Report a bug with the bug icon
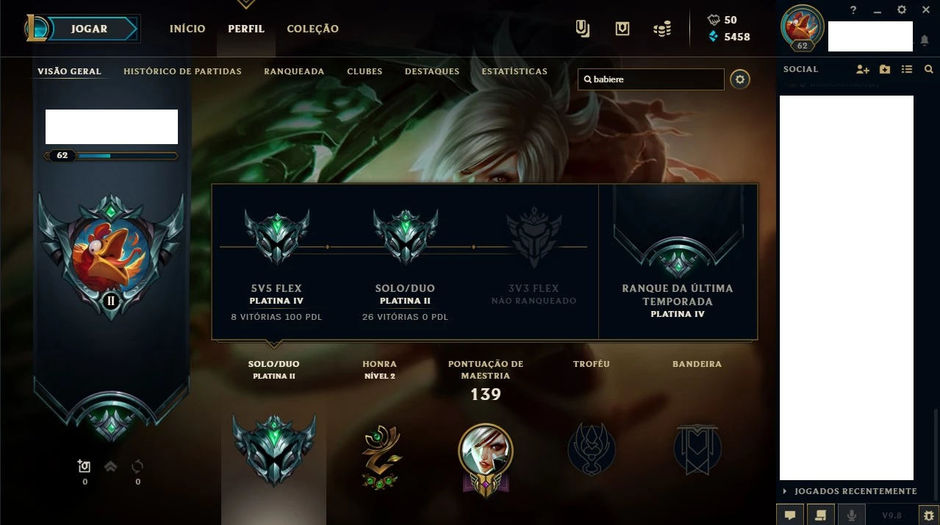This screenshot has height=525, width=940. coord(928,515)
